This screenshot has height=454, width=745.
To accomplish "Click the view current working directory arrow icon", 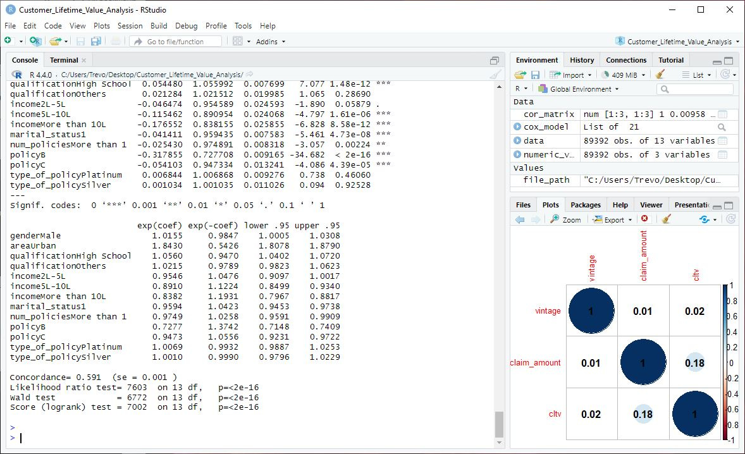I will [x=249, y=74].
